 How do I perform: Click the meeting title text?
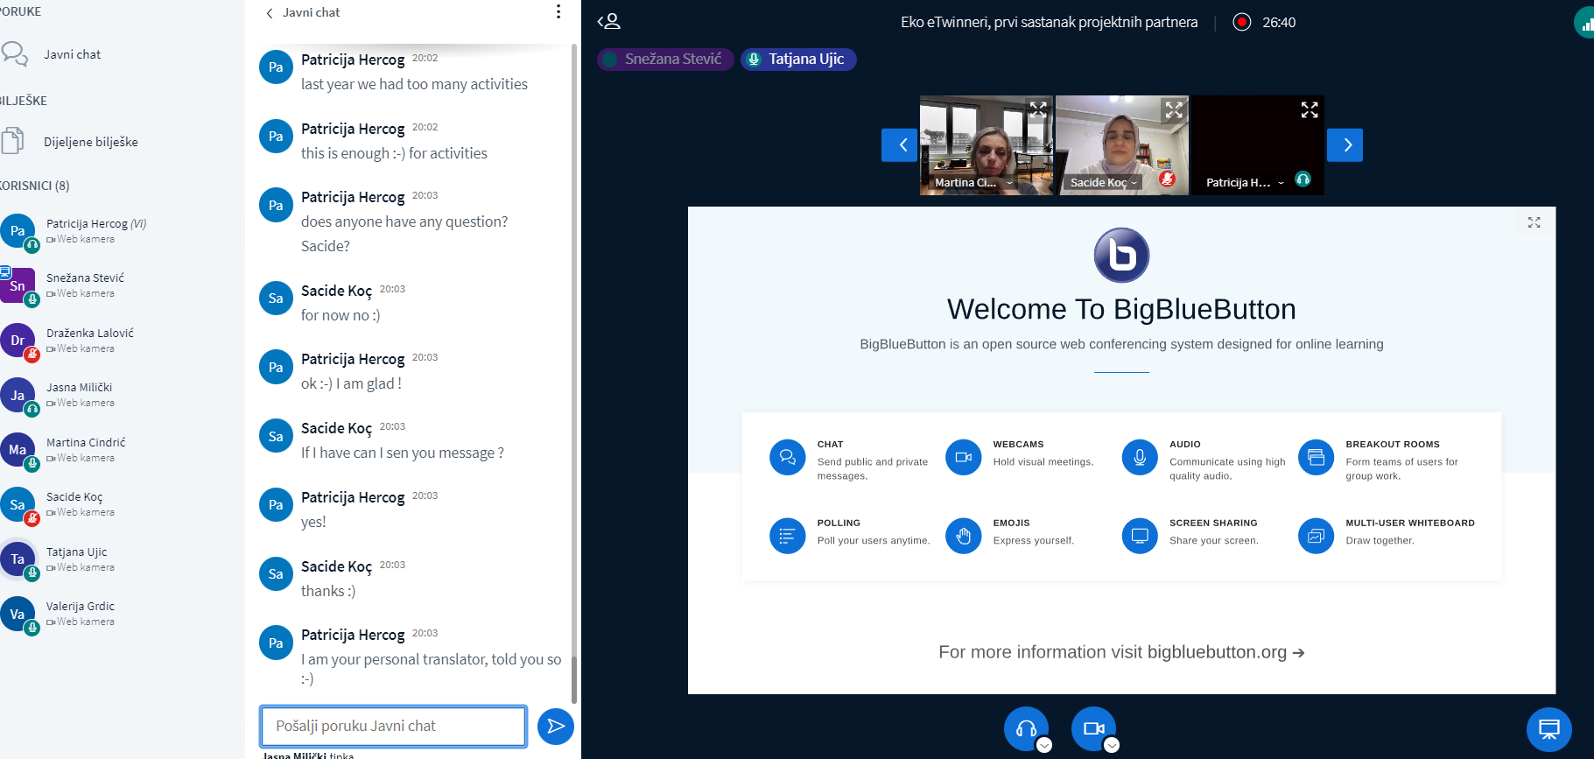point(1049,22)
